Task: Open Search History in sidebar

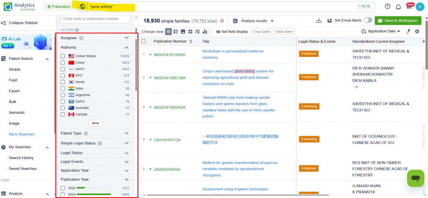Action: [21, 158]
